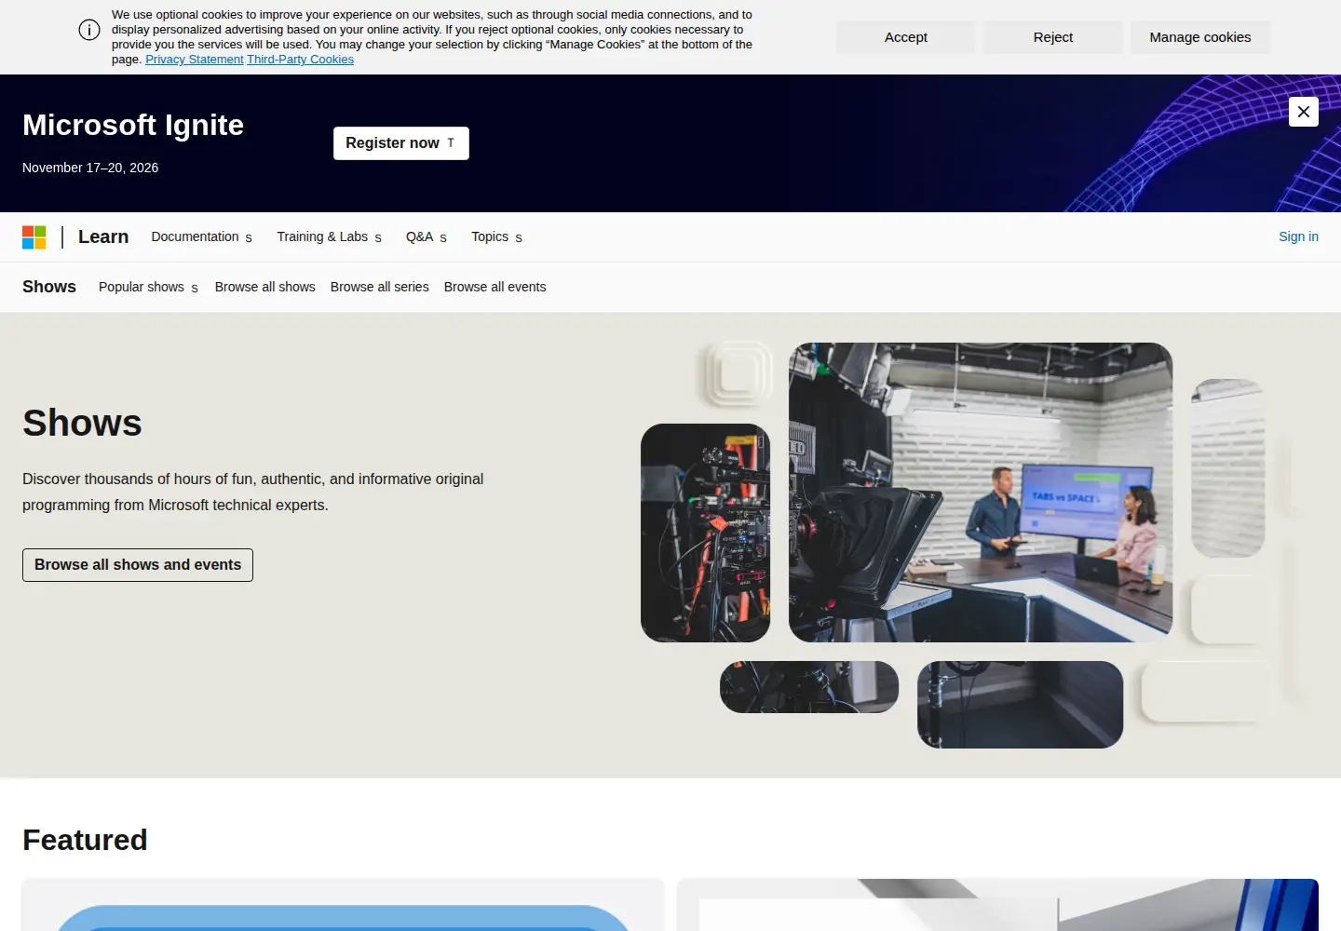Screen dimensions: 1341x931
Task: Expand the Training & Labs menu
Action: coord(329,236)
